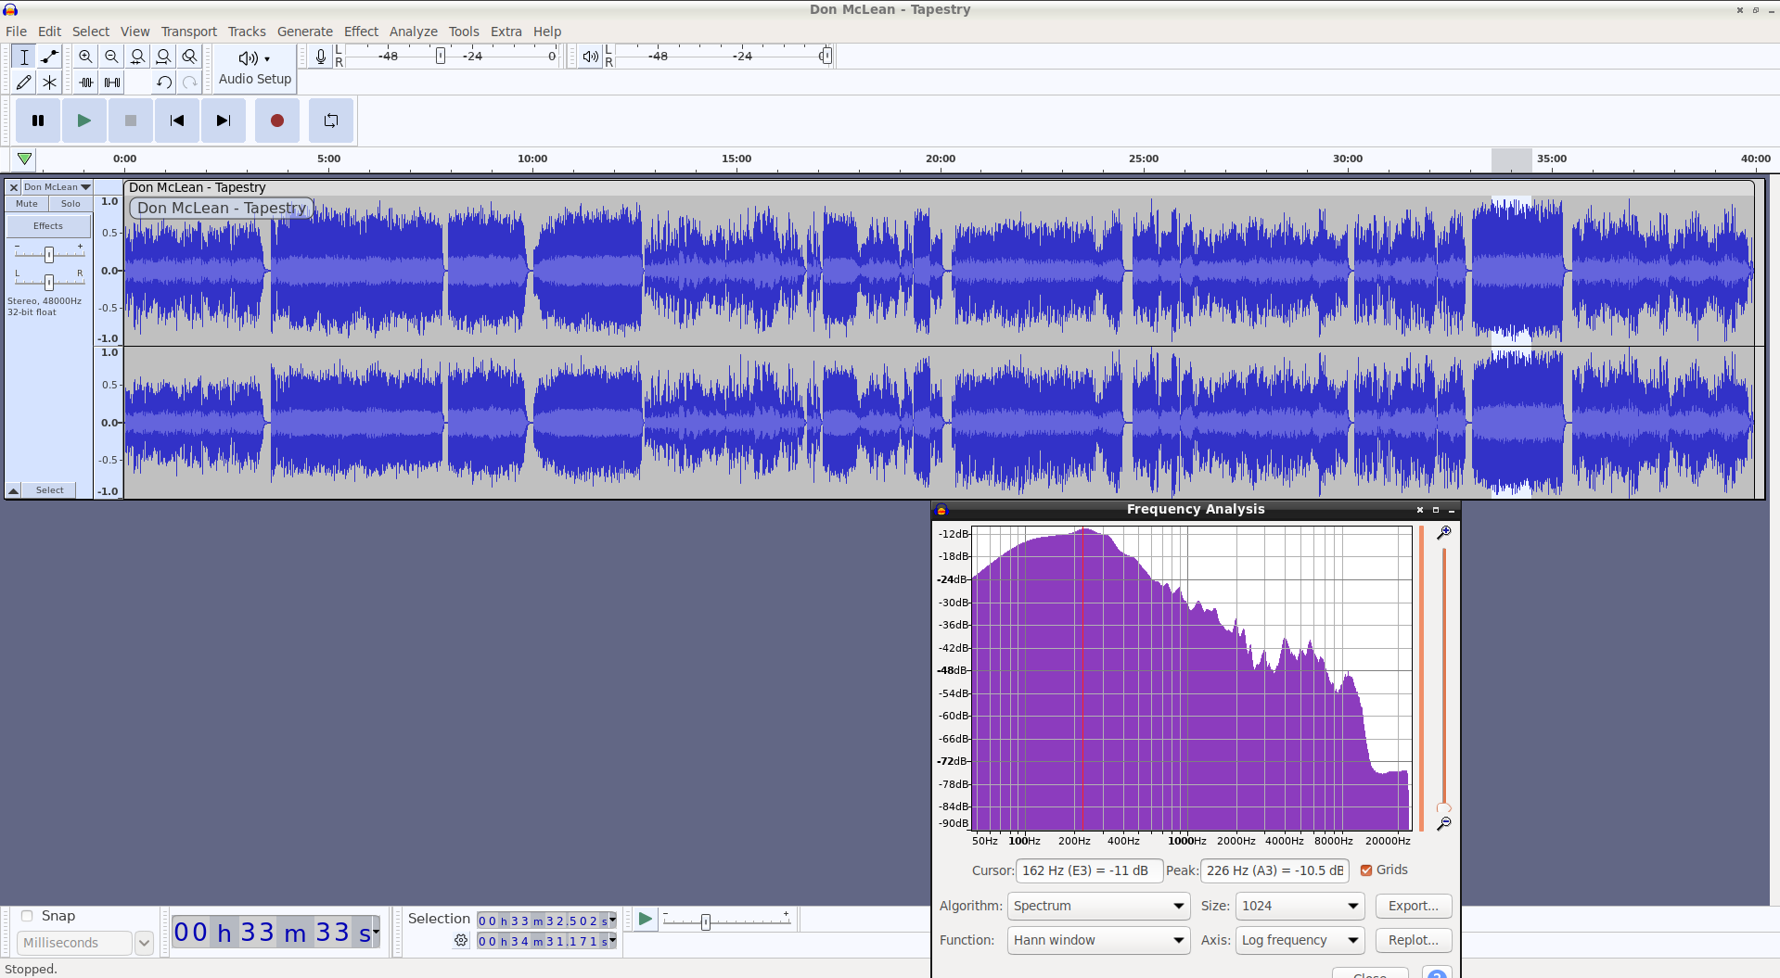Open Audio Setup speaker button

click(255, 68)
